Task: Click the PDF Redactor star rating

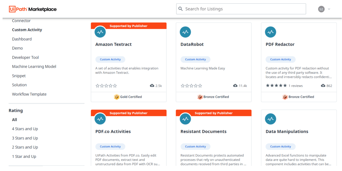Action: coord(276,86)
